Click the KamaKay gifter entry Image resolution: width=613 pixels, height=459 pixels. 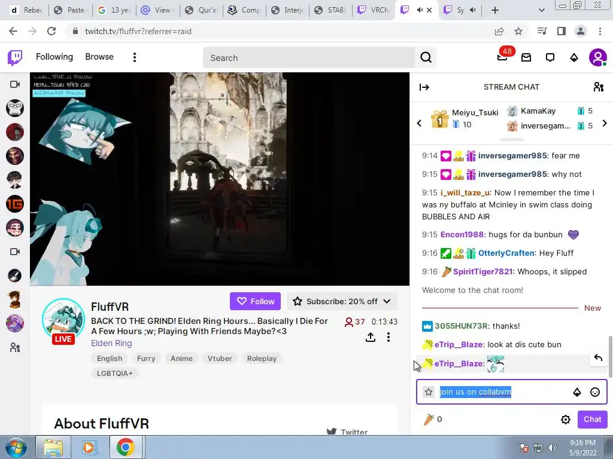pos(551,111)
